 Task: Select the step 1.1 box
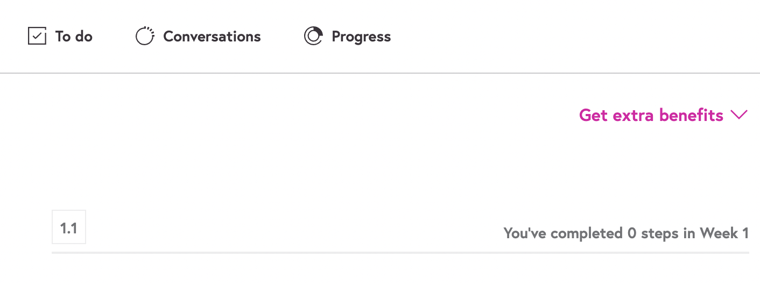click(x=69, y=227)
